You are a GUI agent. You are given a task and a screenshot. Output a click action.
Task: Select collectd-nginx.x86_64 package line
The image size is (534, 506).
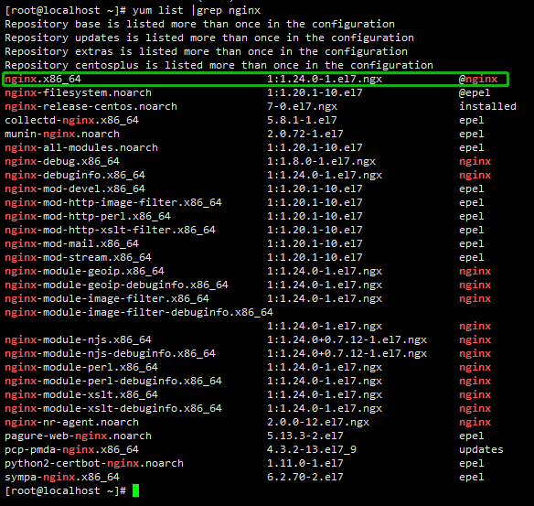71,120
